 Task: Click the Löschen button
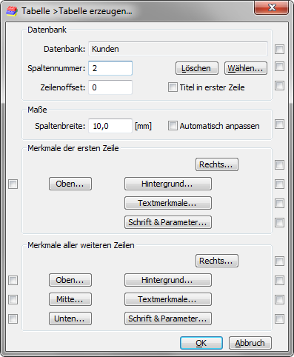coord(197,68)
